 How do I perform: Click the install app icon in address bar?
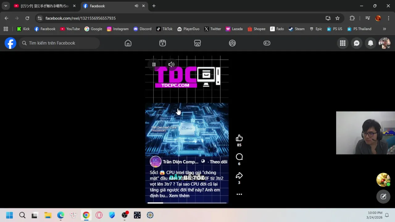pyautogui.click(x=328, y=18)
